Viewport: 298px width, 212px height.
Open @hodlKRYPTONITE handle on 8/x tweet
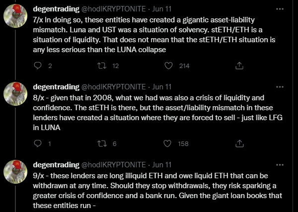click(113, 87)
